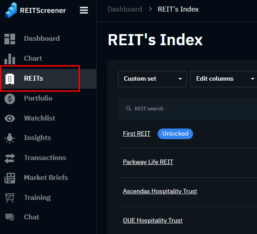This screenshot has height=234, width=257.
Task: Open the Edit columns dropdown
Action: 224,79
